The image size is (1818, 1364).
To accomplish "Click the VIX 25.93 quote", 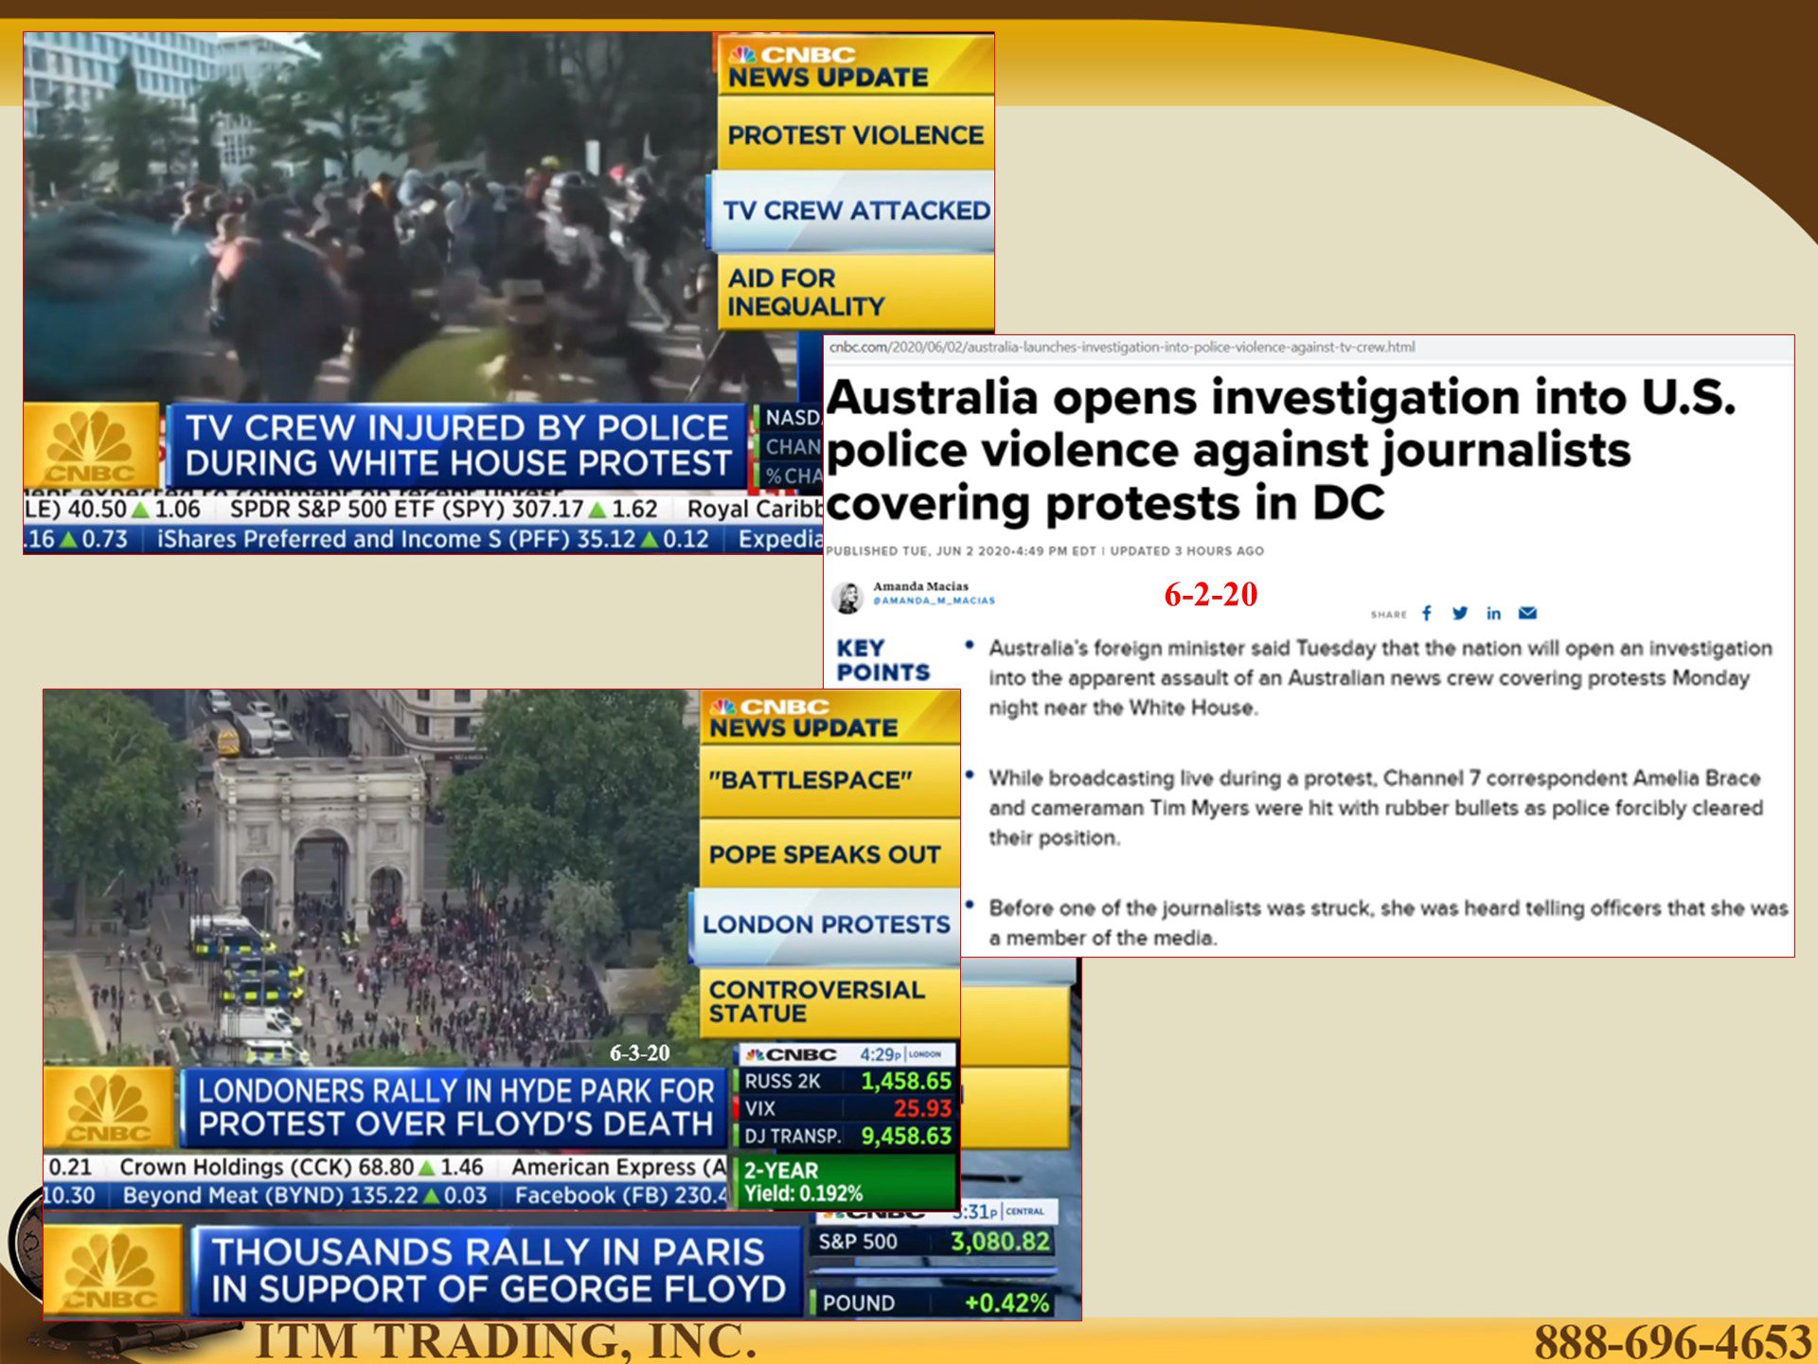I will tap(847, 1108).
